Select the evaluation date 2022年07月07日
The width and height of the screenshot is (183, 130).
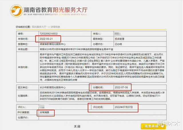click(124, 107)
